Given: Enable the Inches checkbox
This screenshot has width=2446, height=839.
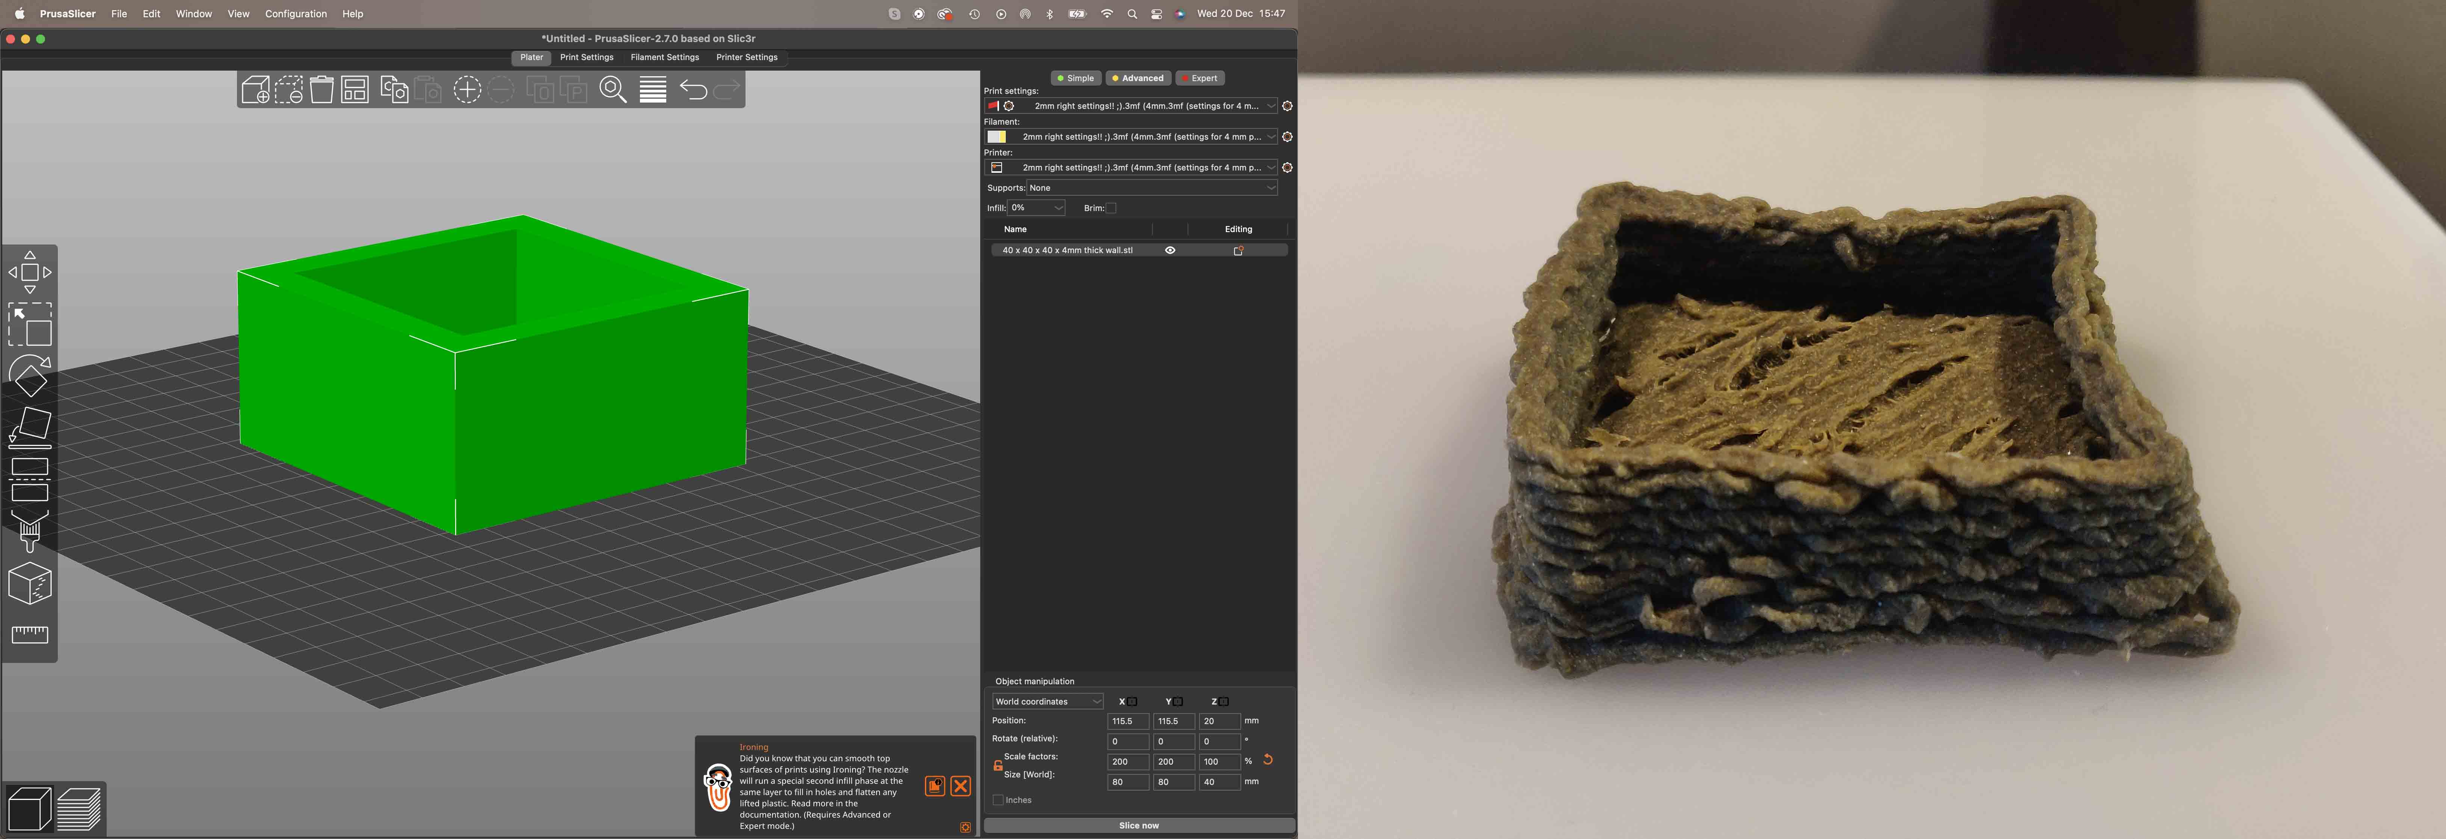Looking at the screenshot, I should coord(998,800).
